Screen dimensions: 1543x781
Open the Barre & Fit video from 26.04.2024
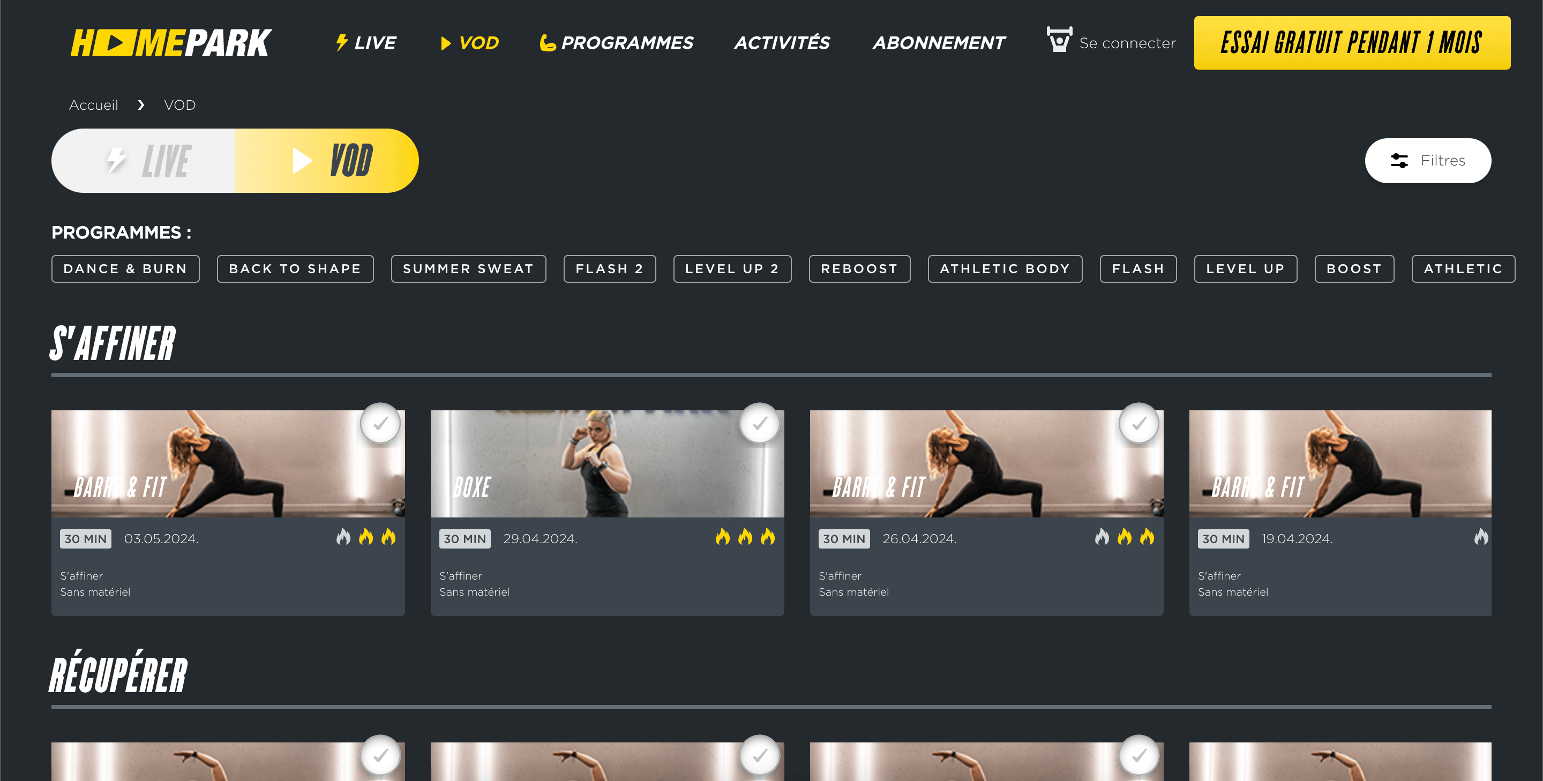(986, 463)
